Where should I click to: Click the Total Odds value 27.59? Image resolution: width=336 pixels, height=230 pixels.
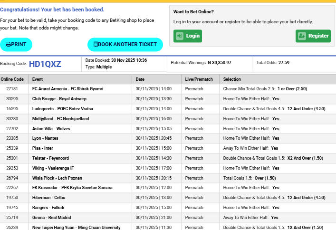click(284, 63)
